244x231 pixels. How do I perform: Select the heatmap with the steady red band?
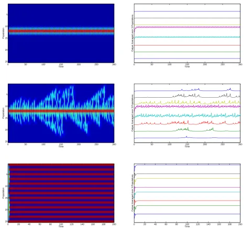[61, 33]
